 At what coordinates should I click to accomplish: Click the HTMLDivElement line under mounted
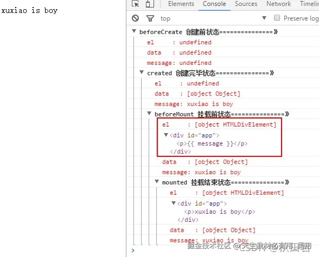coord(227,193)
